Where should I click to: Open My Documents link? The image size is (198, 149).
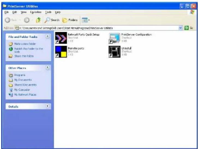coord(23,80)
